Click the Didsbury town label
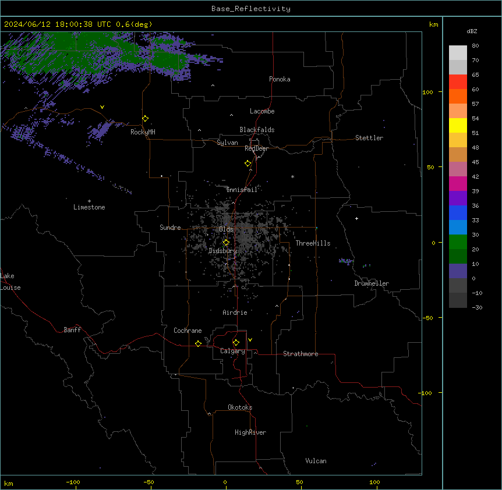Screen dimensions: 502x490 tap(222, 251)
